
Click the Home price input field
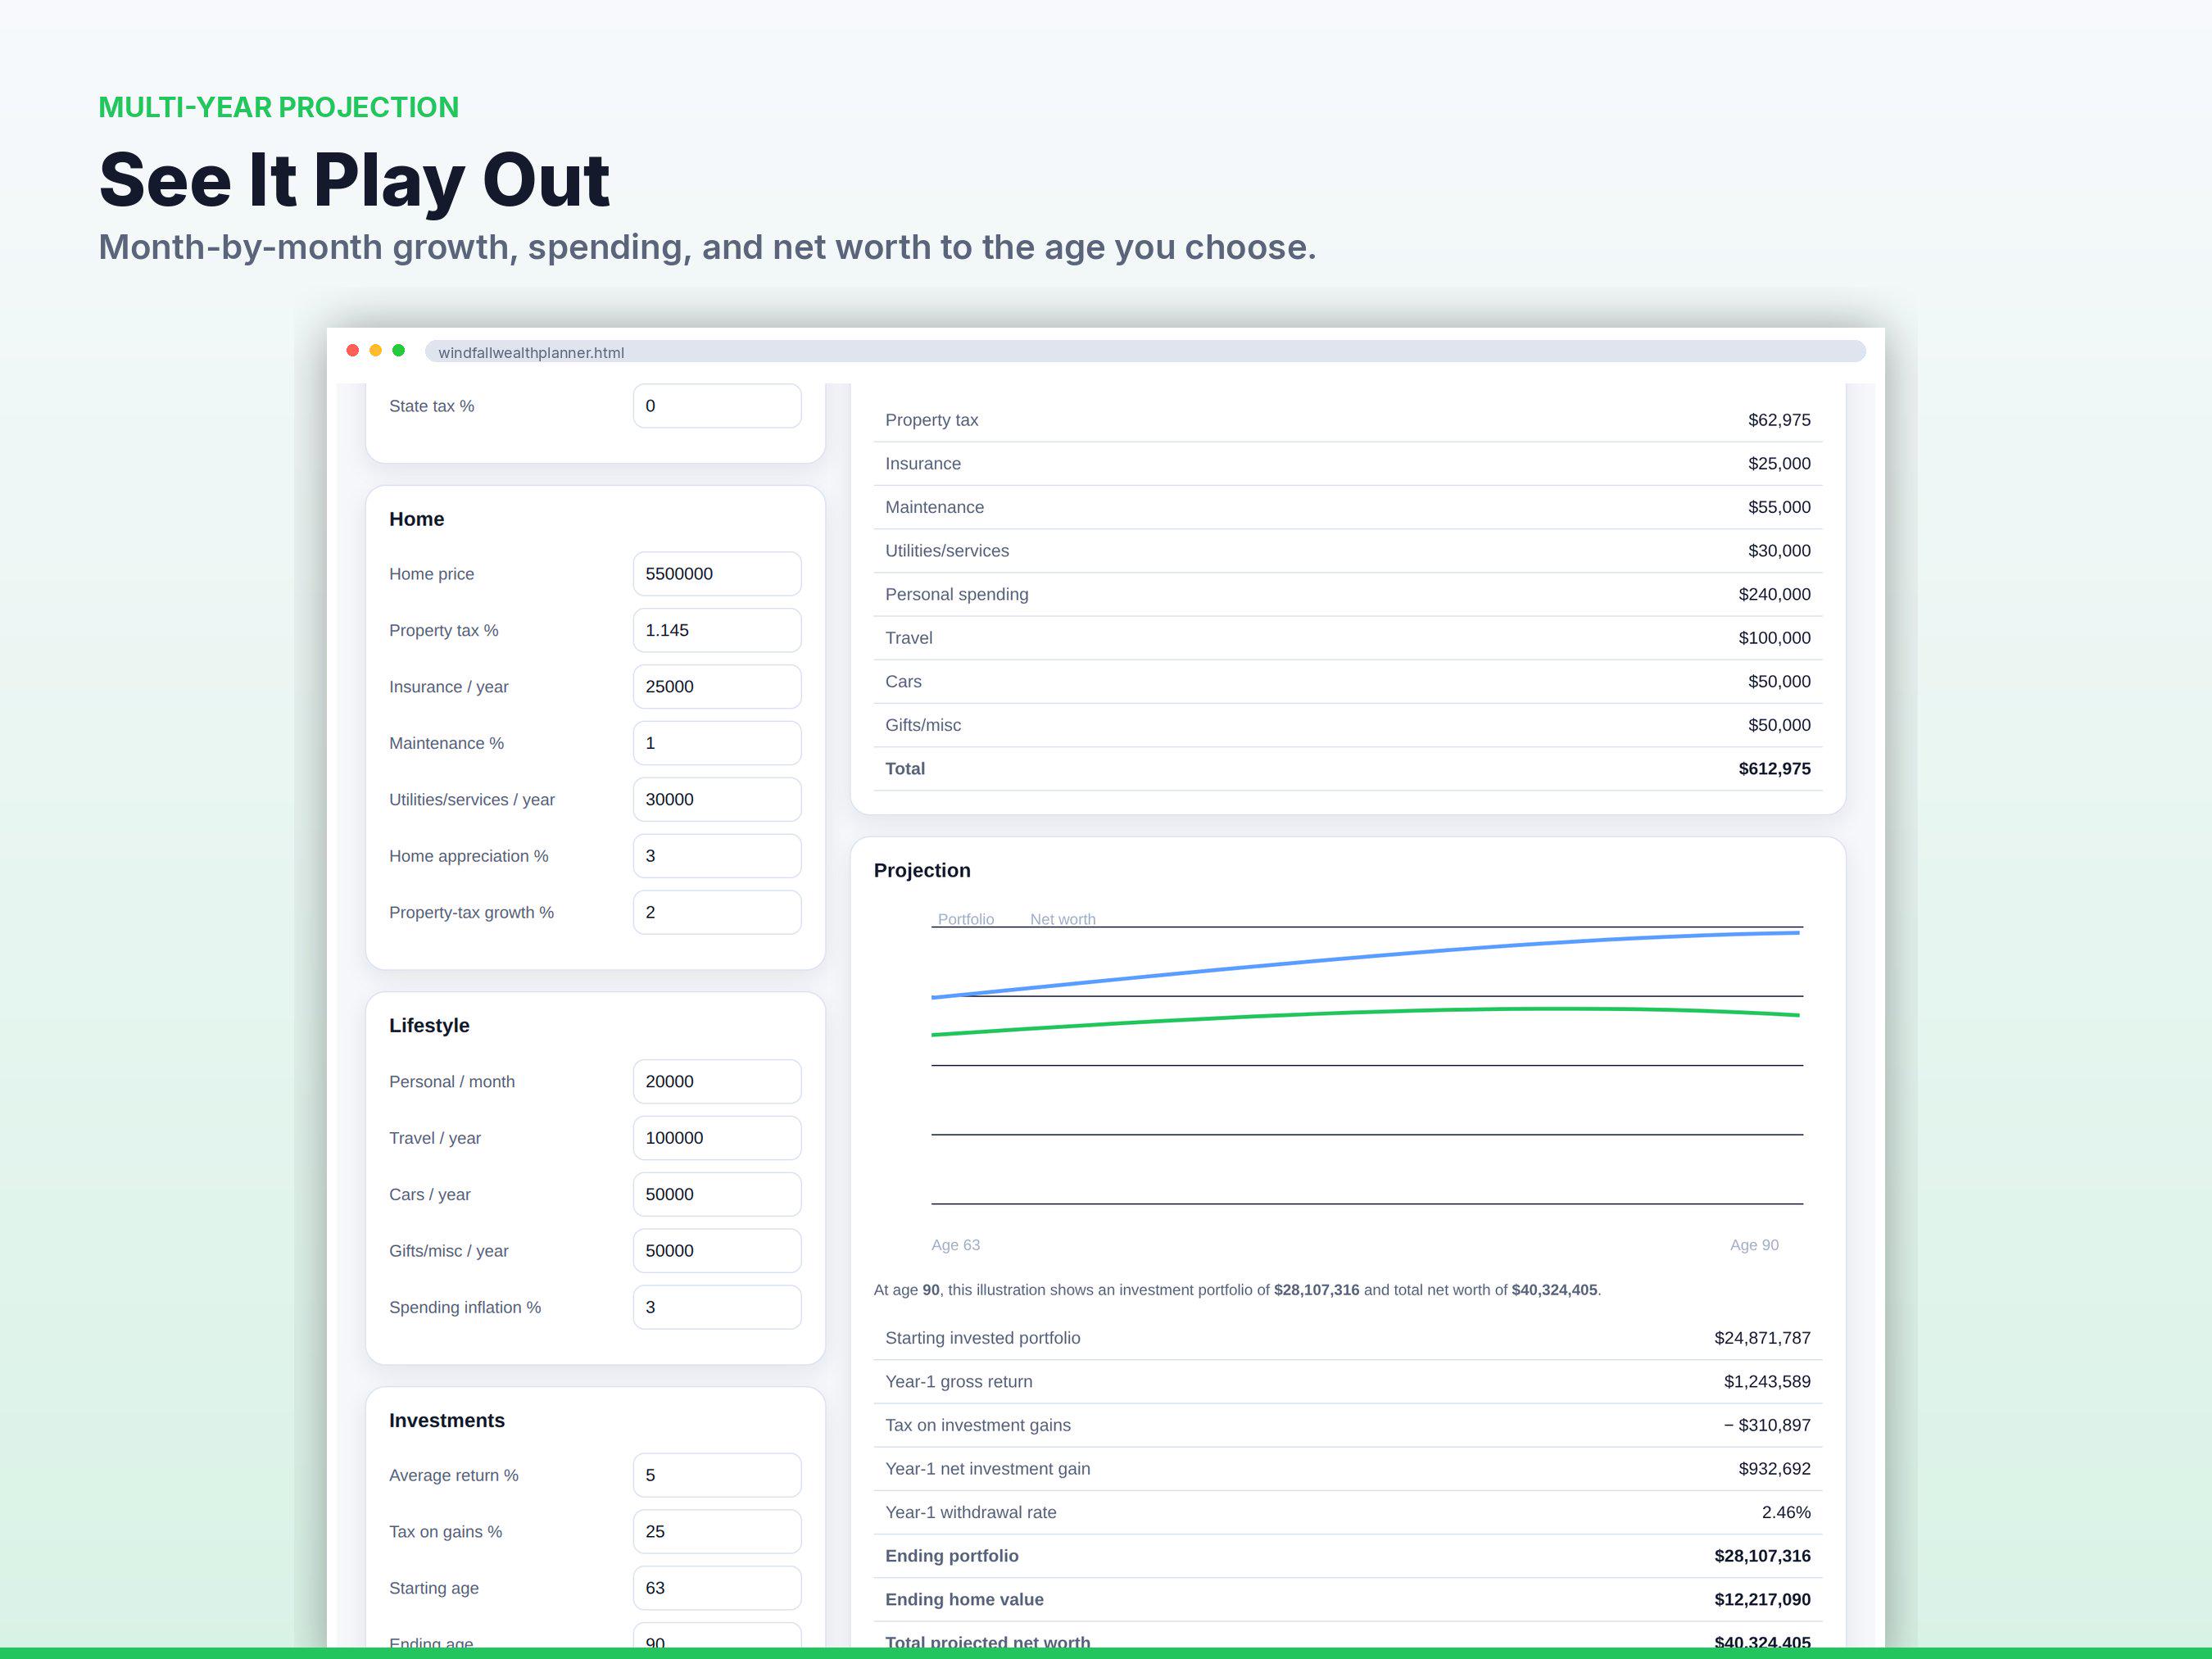coord(717,574)
